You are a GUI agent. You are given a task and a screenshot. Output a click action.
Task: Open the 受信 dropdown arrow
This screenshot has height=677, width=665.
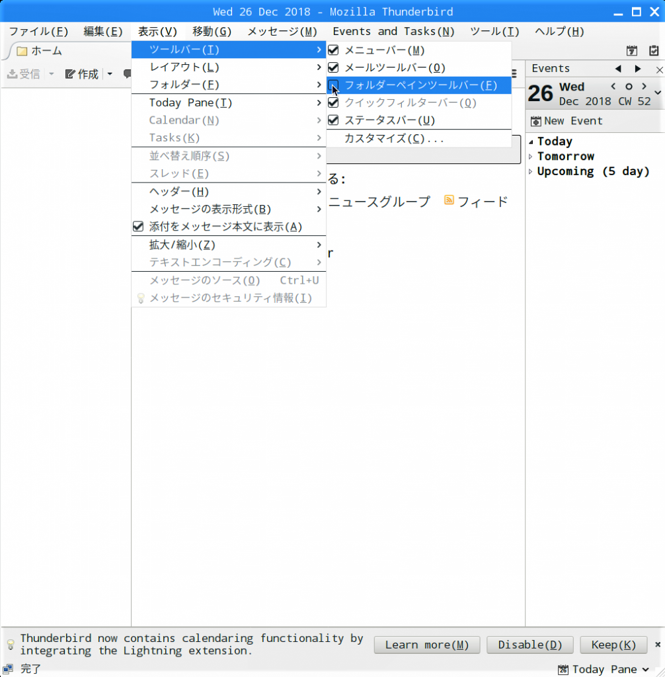click(52, 74)
